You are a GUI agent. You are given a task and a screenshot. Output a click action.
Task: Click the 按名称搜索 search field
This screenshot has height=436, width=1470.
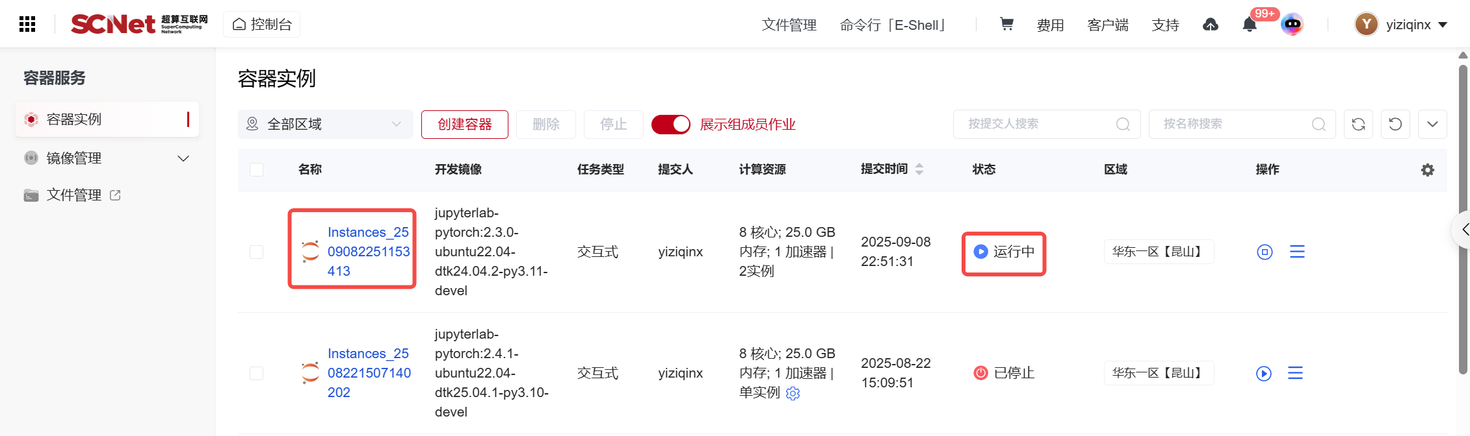1232,125
